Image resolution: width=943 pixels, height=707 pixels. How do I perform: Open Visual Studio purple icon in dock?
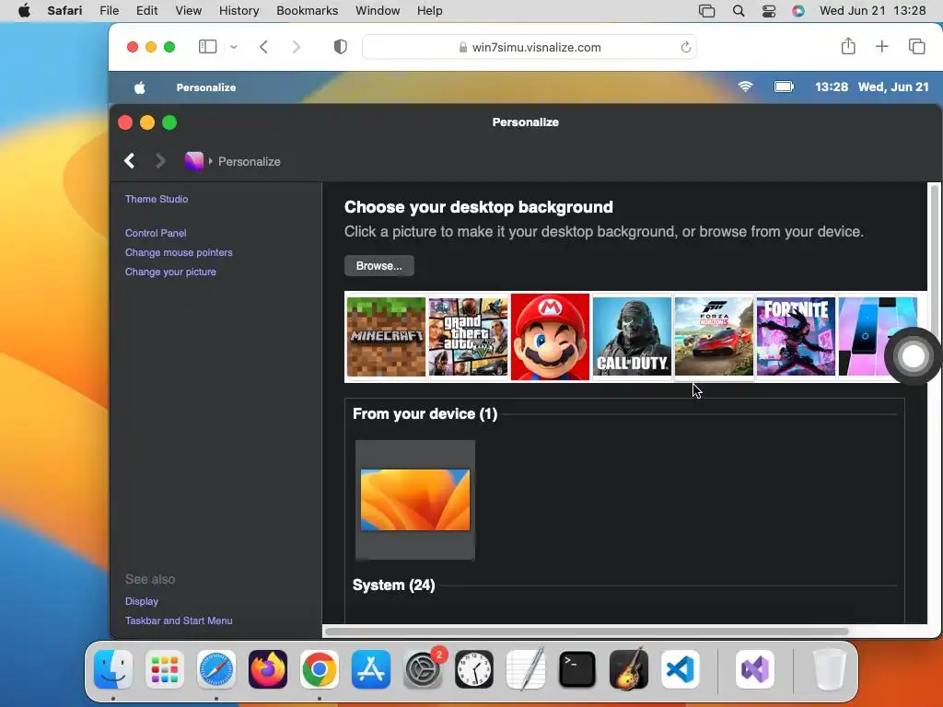755,669
